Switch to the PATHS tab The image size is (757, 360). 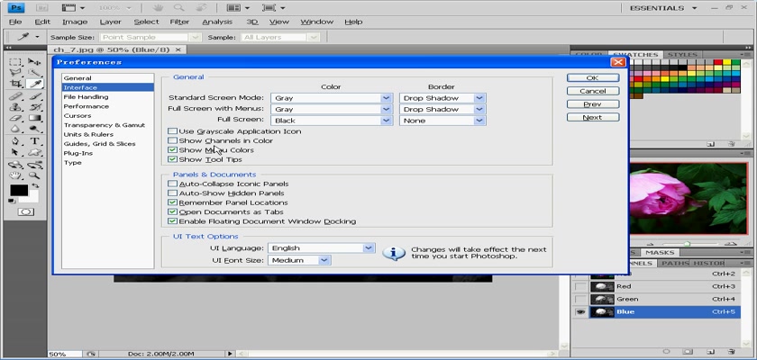pos(675,263)
